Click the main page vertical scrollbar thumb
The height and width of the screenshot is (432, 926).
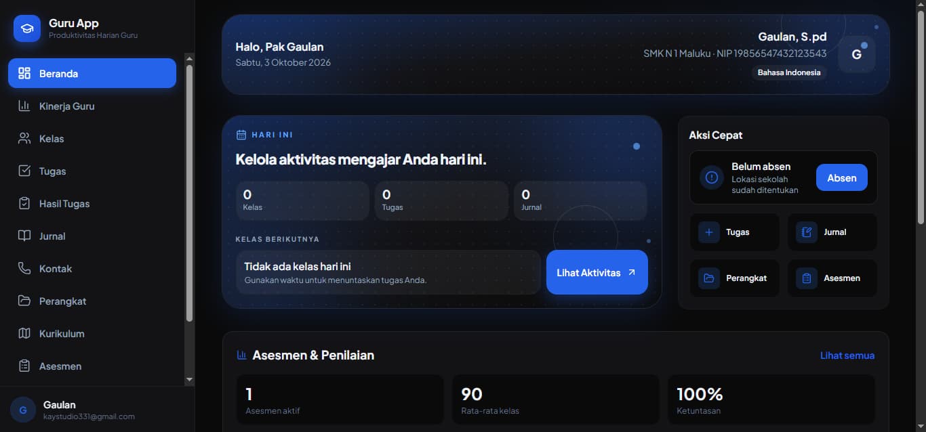click(x=920, y=116)
